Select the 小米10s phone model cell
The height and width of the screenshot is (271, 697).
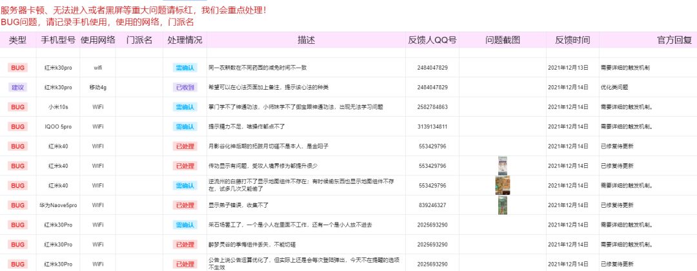pos(58,107)
